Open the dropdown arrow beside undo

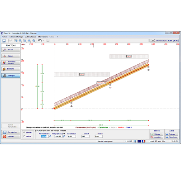tap(43, 41)
